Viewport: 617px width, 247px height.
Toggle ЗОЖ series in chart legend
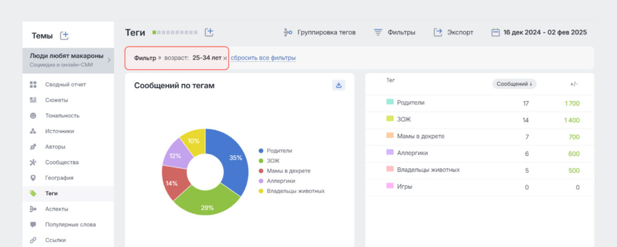point(273,160)
